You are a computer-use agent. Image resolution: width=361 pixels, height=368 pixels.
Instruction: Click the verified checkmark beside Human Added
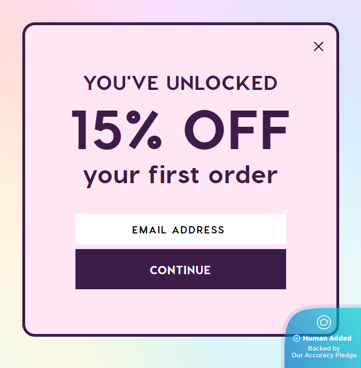pyautogui.click(x=296, y=338)
